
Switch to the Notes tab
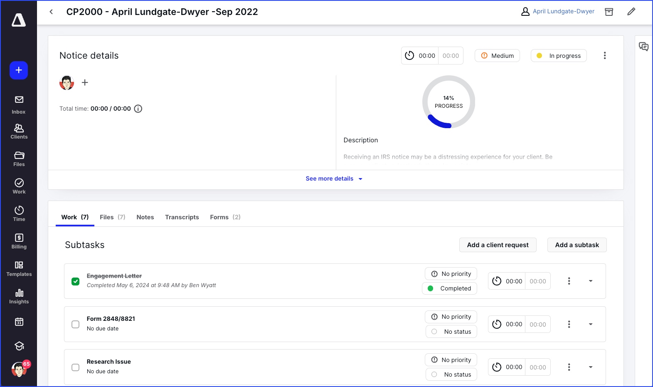click(145, 217)
